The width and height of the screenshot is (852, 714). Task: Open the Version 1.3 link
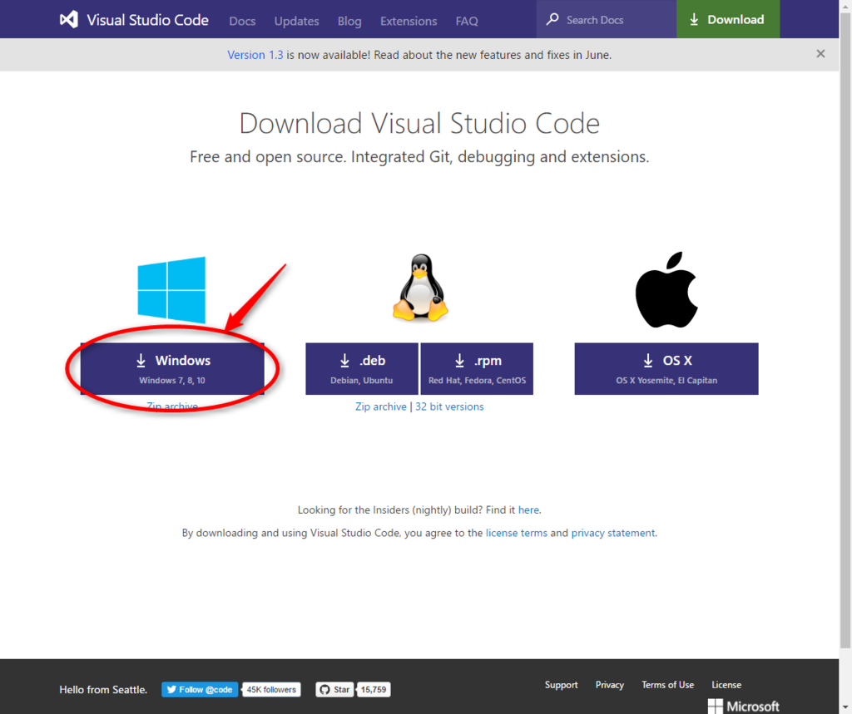point(255,55)
